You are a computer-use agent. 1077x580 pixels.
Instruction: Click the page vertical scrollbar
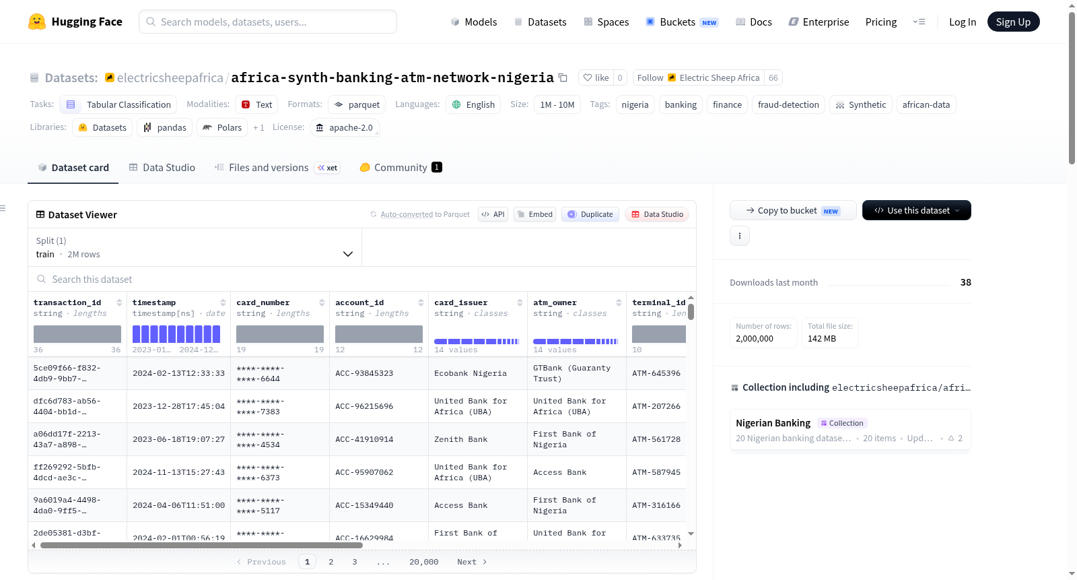pos(1072,88)
